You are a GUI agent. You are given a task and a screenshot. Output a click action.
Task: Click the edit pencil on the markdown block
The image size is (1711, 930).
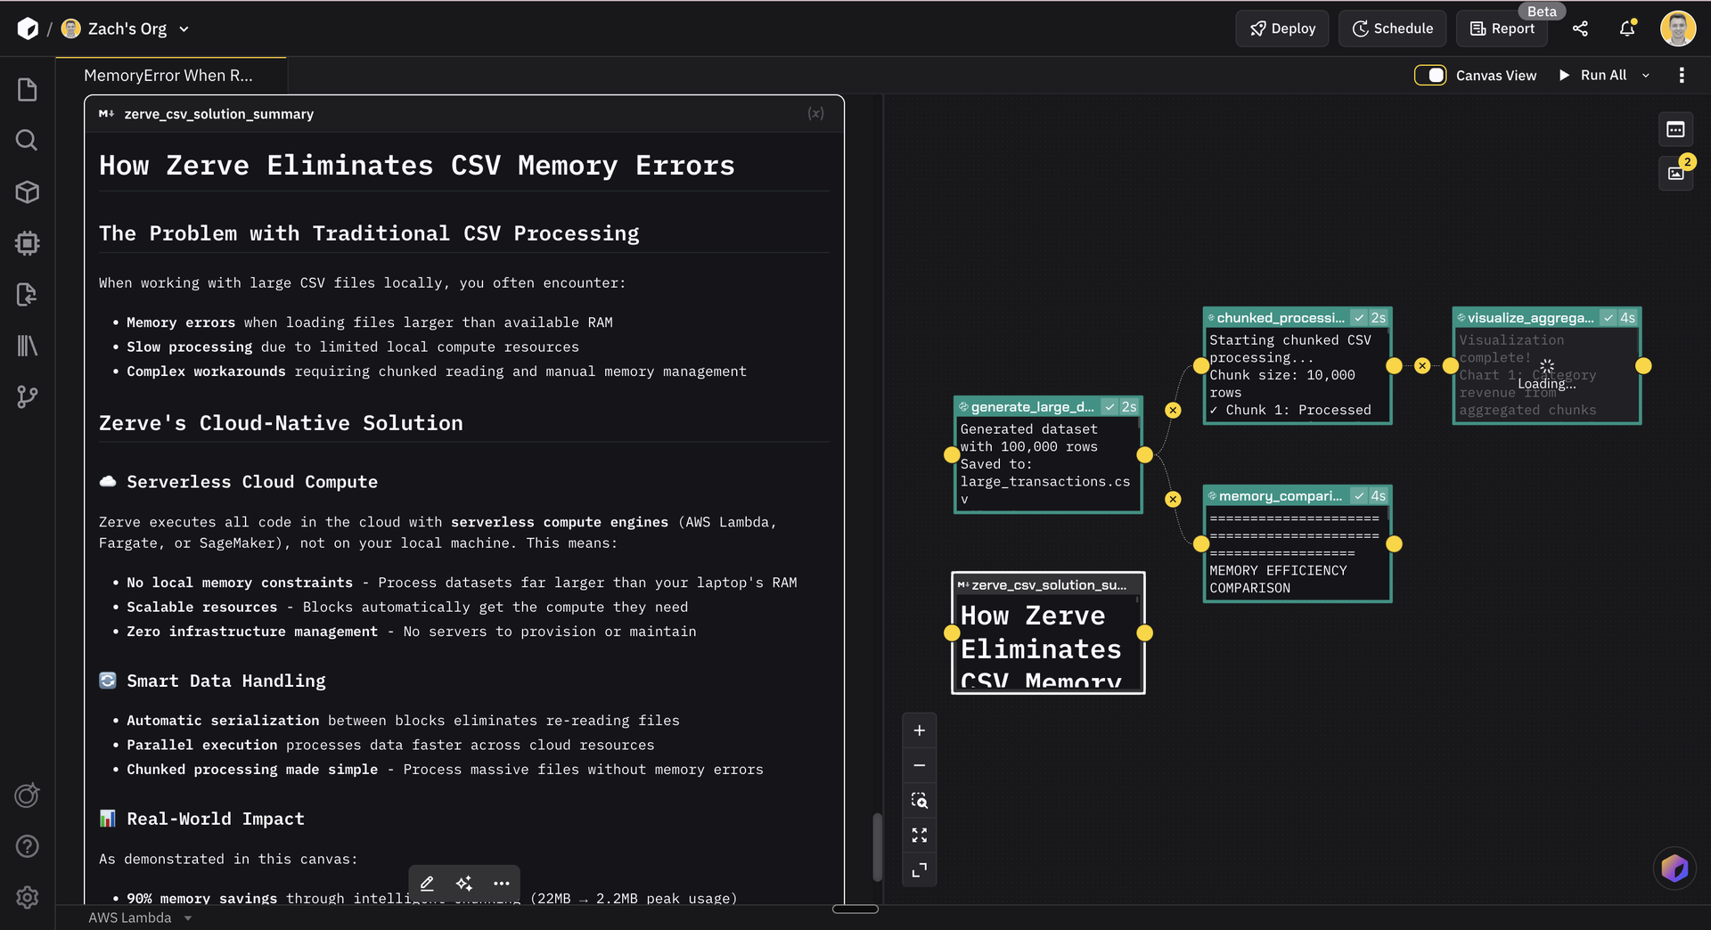tap(426, 883)
